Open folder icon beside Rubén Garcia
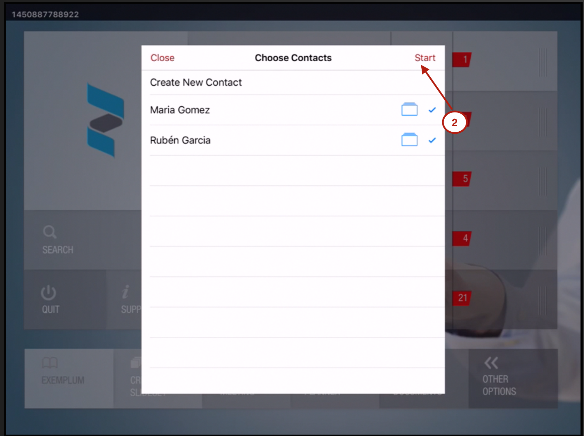The image size is (584, 436). 409,140
